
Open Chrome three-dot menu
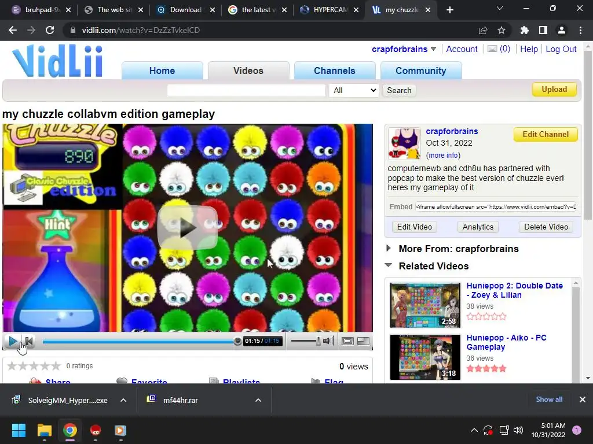click(580, 30)
